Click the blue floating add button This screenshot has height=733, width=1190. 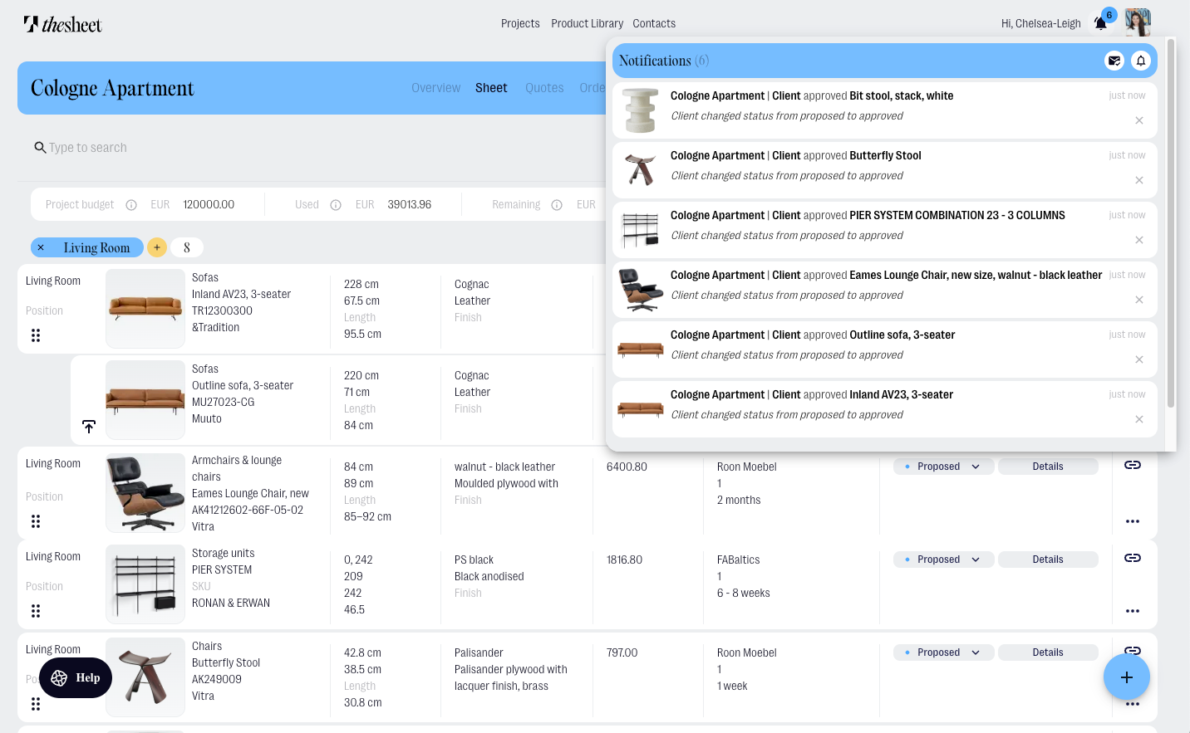pos(1127,677)
